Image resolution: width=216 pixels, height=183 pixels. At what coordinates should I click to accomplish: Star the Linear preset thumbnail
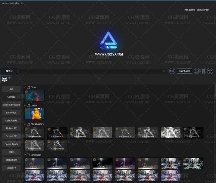26,110
